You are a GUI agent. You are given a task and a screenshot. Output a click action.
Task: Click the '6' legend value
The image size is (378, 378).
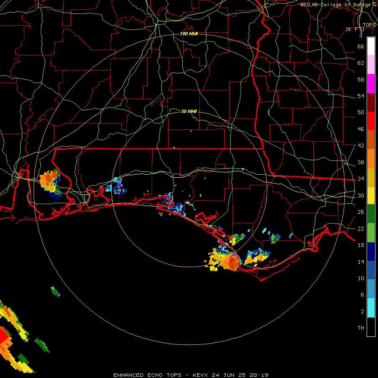coord(362,295)
